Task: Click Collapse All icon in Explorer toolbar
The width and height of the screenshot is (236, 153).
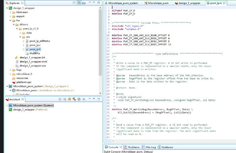Action: click(74, 3)
